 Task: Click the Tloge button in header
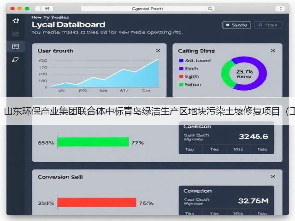point(268,25)
